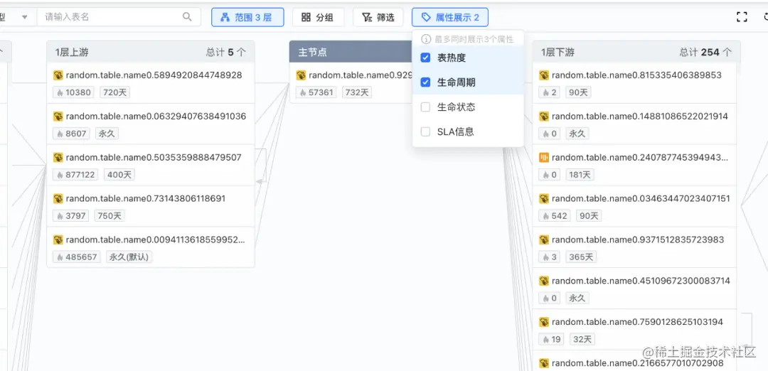Image resolution: width=768 pixels, height=371 pixels.
Task: Click the heat flame tag 10380
Action: click(73, 92)
